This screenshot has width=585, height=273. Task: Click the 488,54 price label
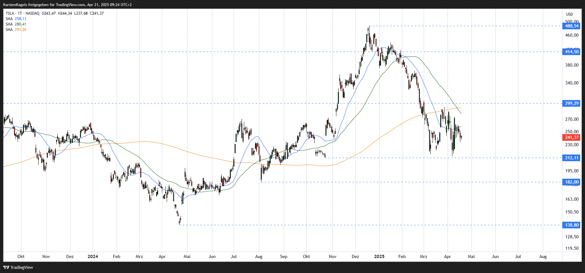pyautogui.click(x=572, y=26)
